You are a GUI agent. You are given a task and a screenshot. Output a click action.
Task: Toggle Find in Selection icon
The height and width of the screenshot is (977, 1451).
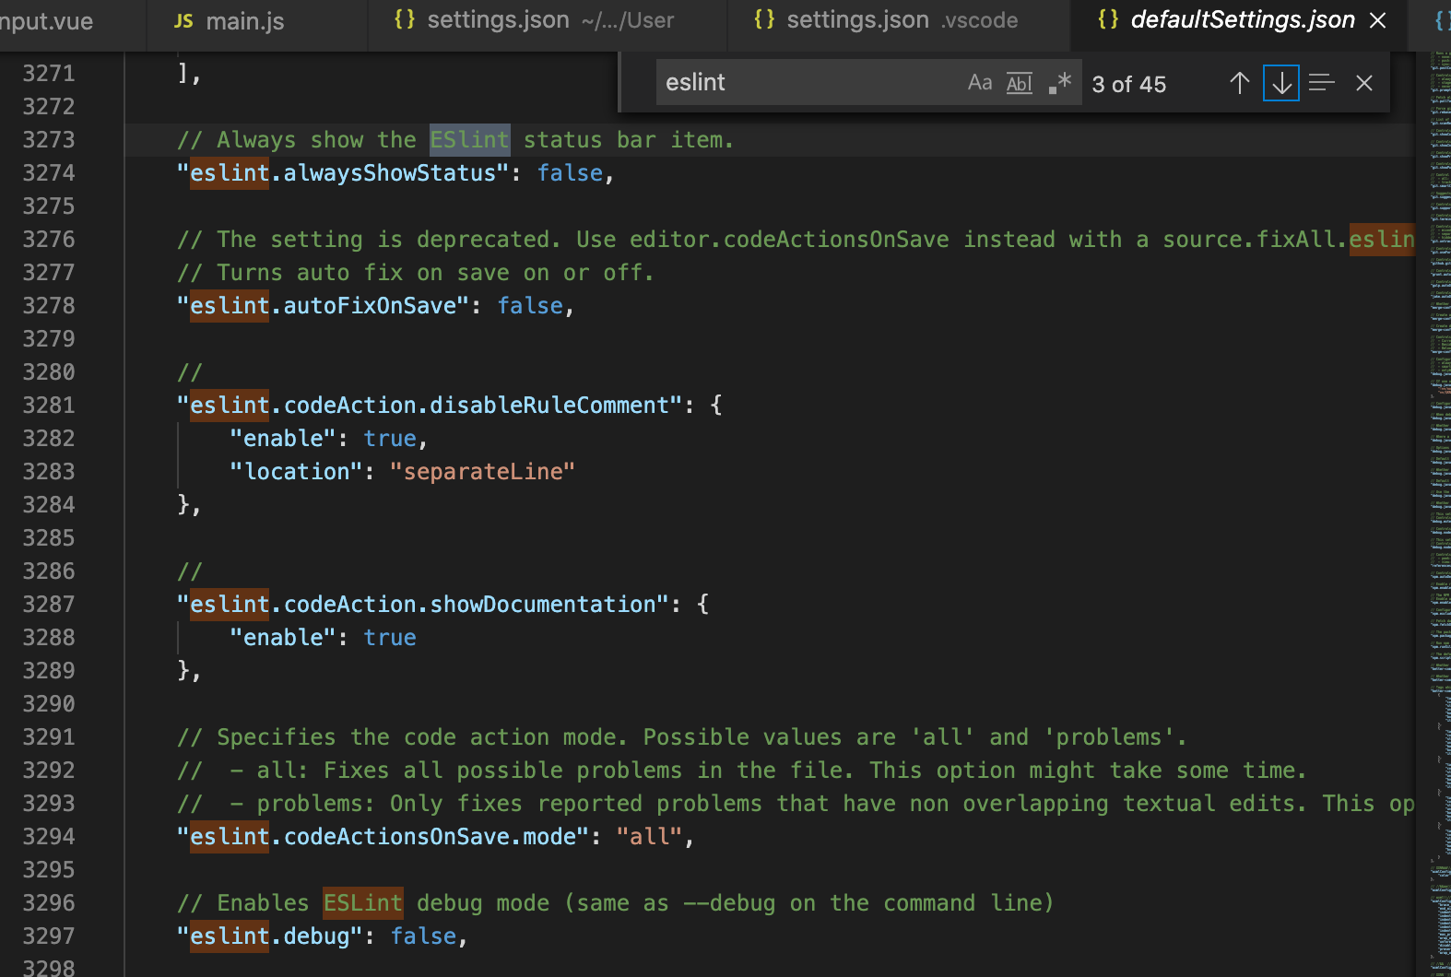[1322, 83]
